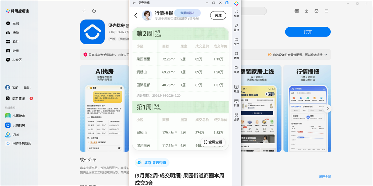
Task: Open the AI找房 screenshot thumbnail
Action: click(104, 108)
